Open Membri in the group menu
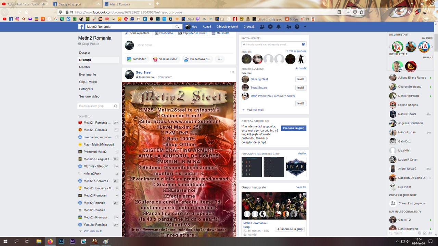The width and height of the screenshot is (438, 246). 85,67
